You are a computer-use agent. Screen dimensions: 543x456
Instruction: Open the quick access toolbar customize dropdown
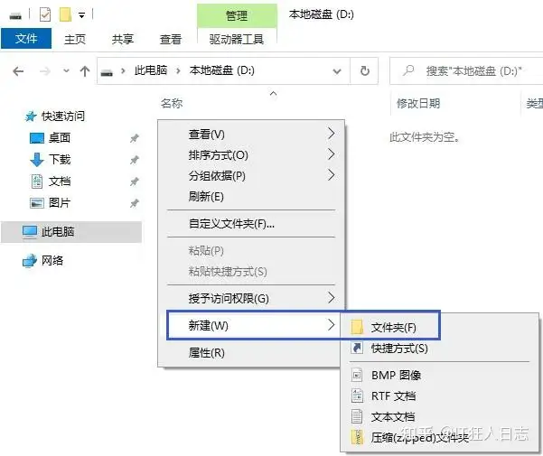(x=81, y=15)
